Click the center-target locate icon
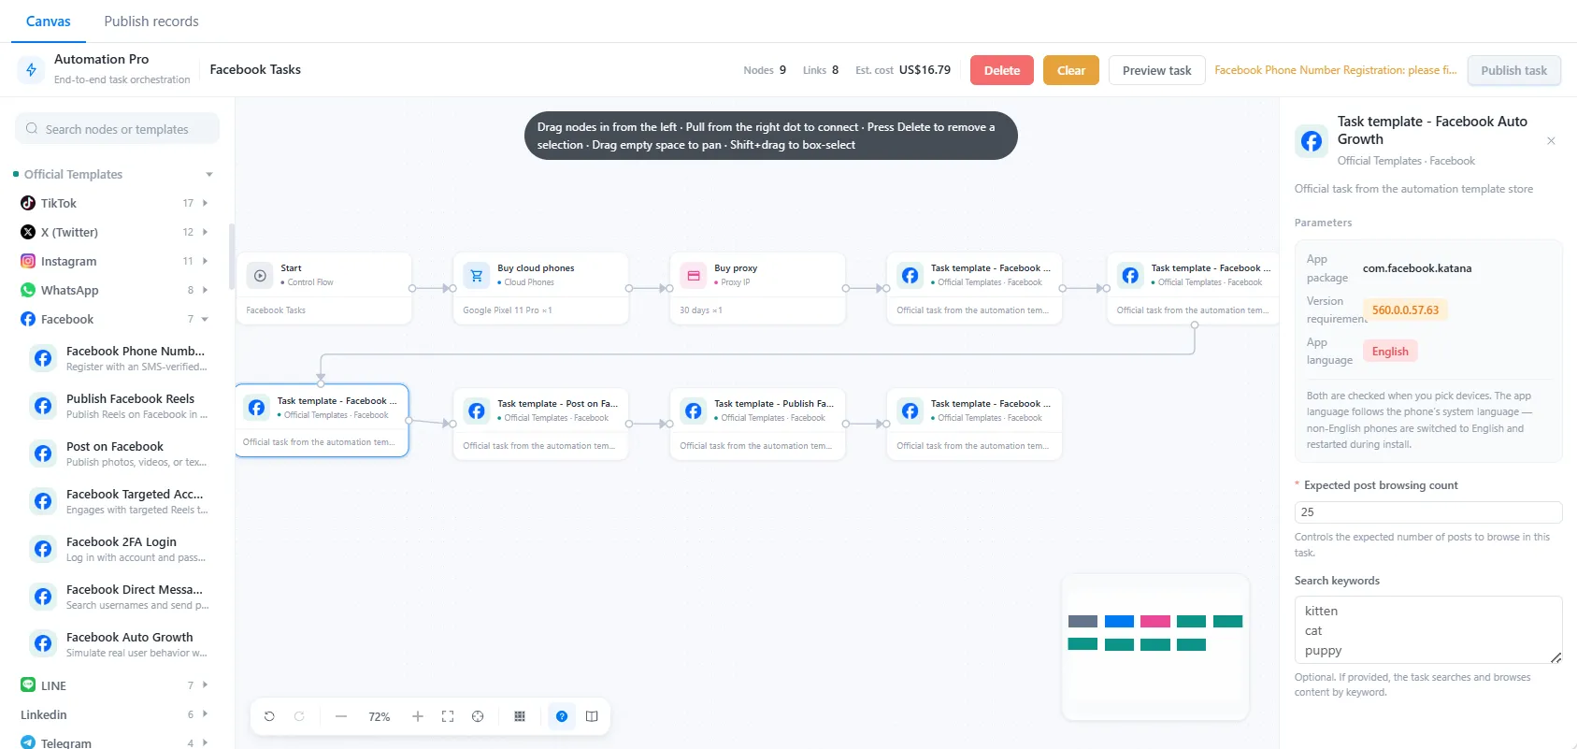The image size is (1577, 749). pos(478,716)
